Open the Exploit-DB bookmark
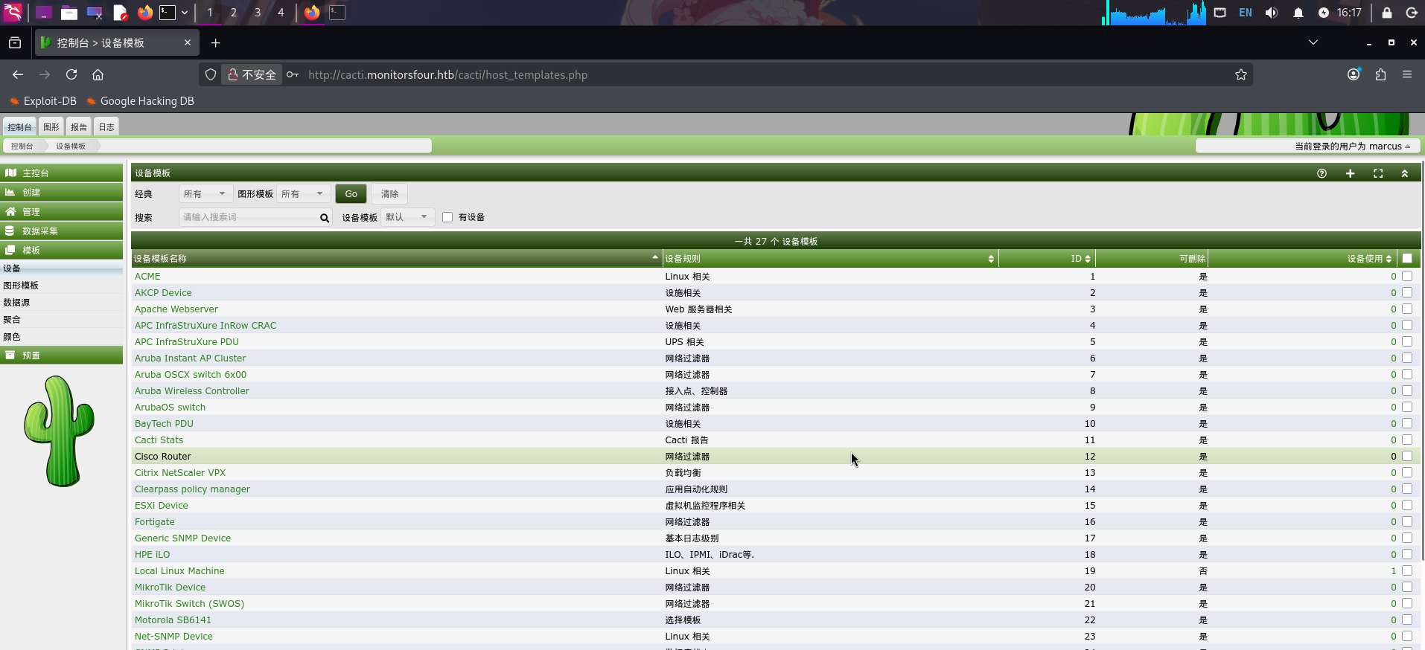Image resolution: width=1425 pixels, height=650 pixels. click(x=43, y=101)
